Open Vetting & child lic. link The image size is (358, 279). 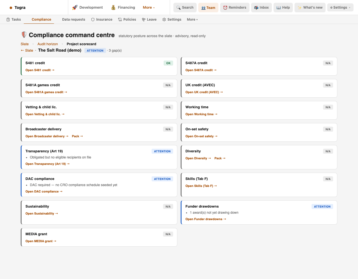pos(45,114)
